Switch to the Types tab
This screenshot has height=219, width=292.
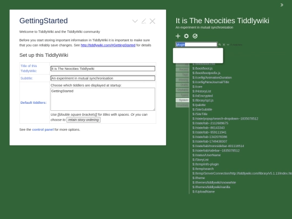pos(182,95)
